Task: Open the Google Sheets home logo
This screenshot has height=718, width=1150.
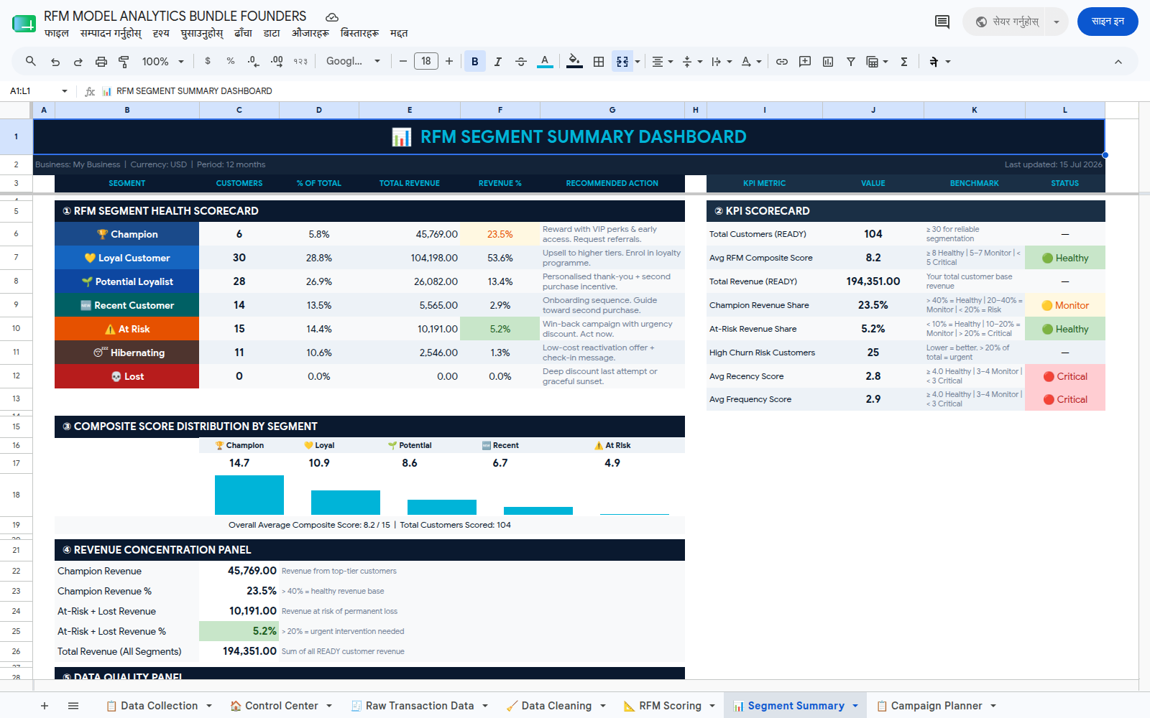Action: pyautogui.click(x=24, y=24)
